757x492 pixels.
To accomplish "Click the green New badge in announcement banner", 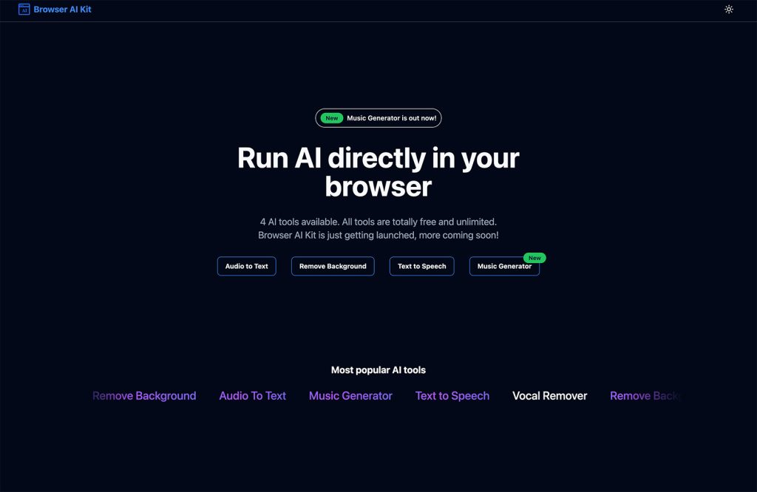I will [332, 118].
